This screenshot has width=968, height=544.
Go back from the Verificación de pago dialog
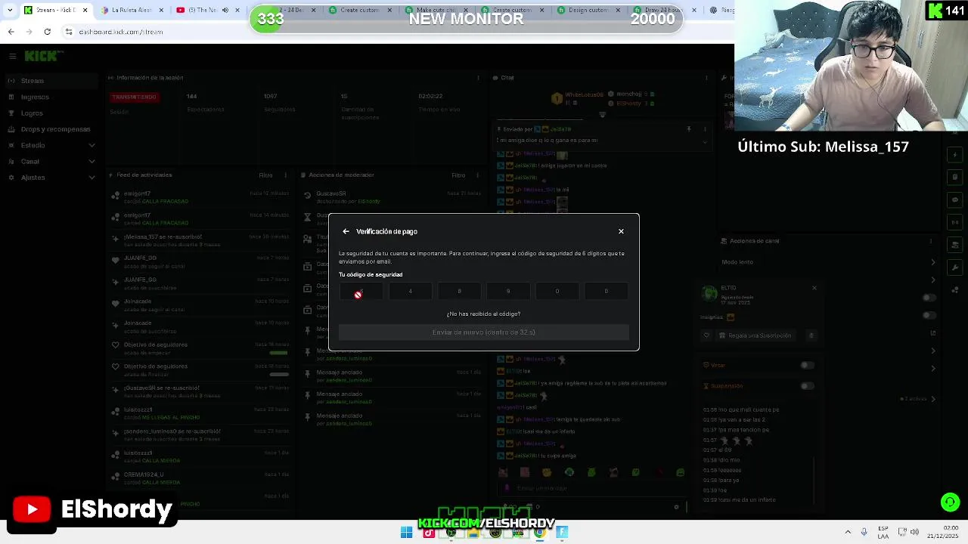tap(346, 231)
